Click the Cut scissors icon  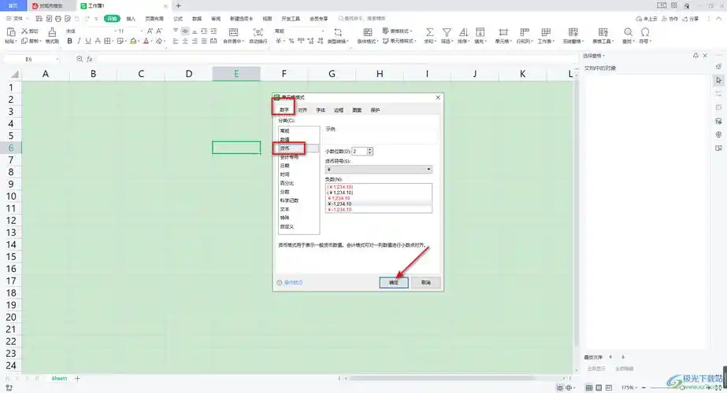click(x=24, y=31)
